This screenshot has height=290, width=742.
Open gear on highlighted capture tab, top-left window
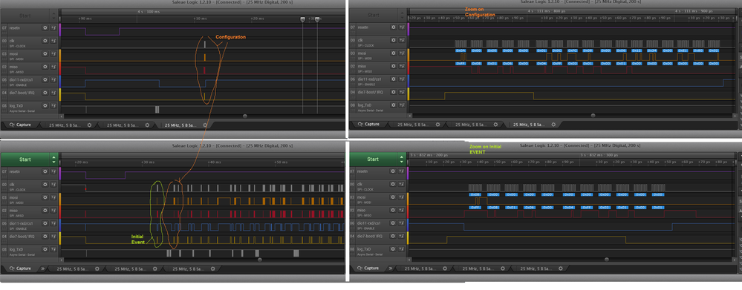[205, 125]
